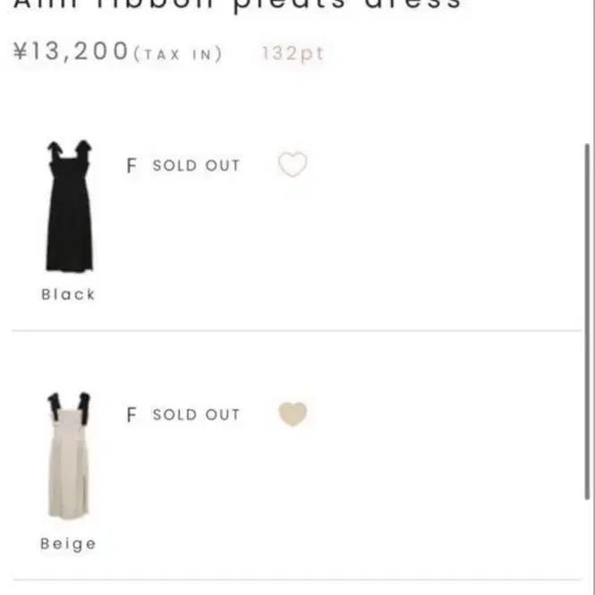The width and height of the screenshot is (595, 595).
Task: Click the hem of the black dress image
Action: click(x=69, y=265)
